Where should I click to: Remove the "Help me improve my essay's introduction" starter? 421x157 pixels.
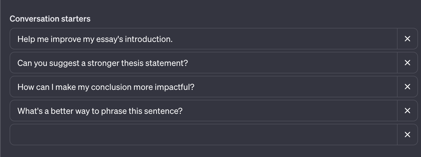point(407,39)
